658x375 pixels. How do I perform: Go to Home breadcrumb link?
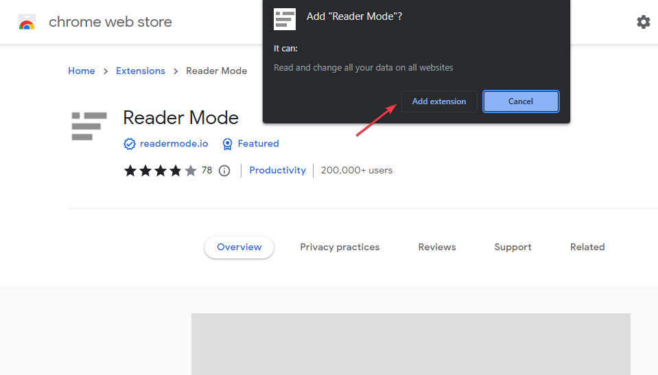coord(82,71)
